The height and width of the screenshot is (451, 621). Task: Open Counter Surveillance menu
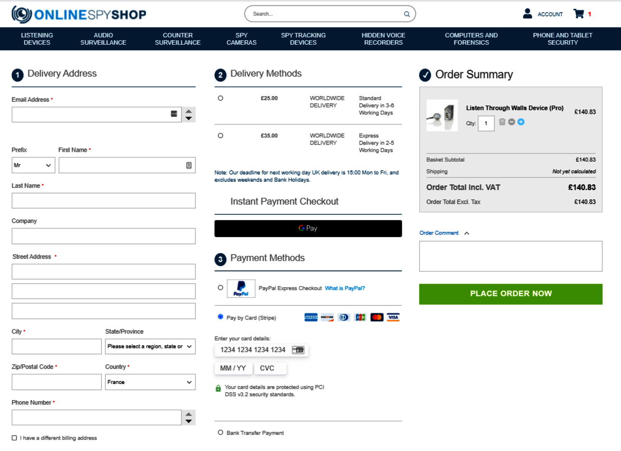[178, 39]
